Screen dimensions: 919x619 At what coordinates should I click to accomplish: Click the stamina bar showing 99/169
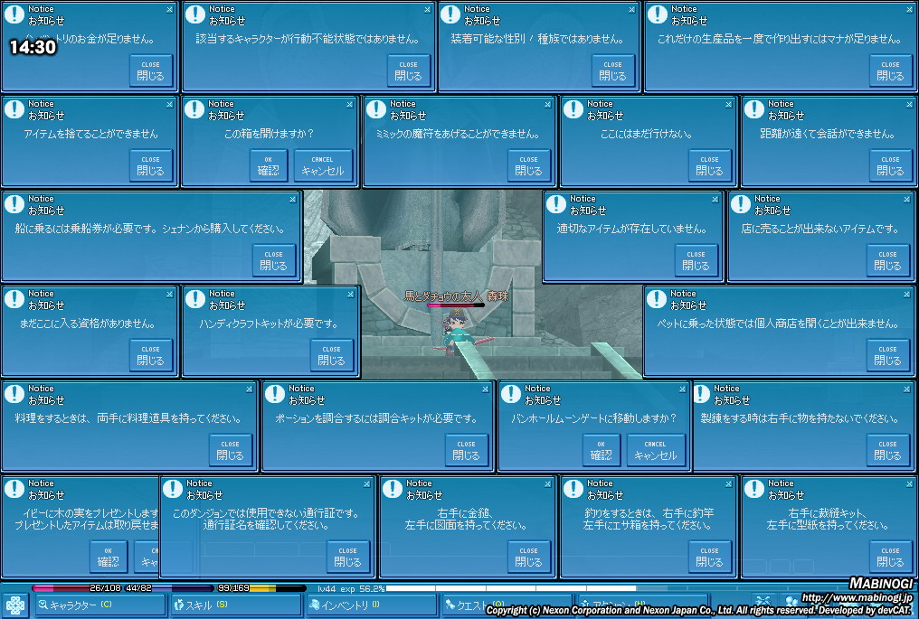click(261, 588)
